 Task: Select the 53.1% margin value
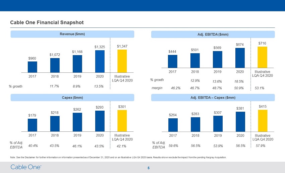coord(260,88)
